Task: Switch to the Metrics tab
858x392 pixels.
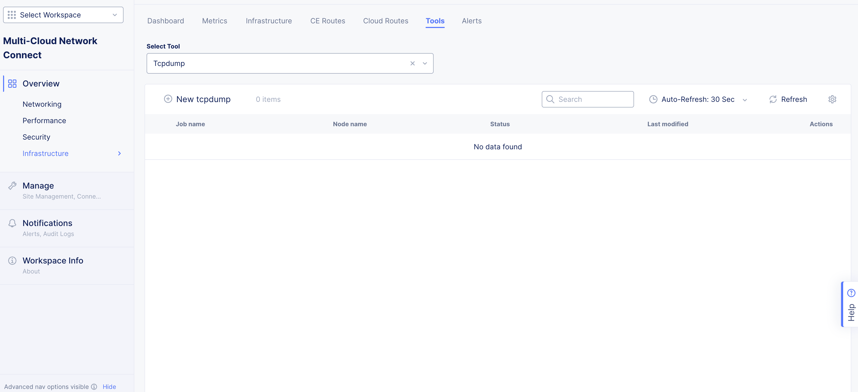Action: pyautogui.click(x=214, y=21)
